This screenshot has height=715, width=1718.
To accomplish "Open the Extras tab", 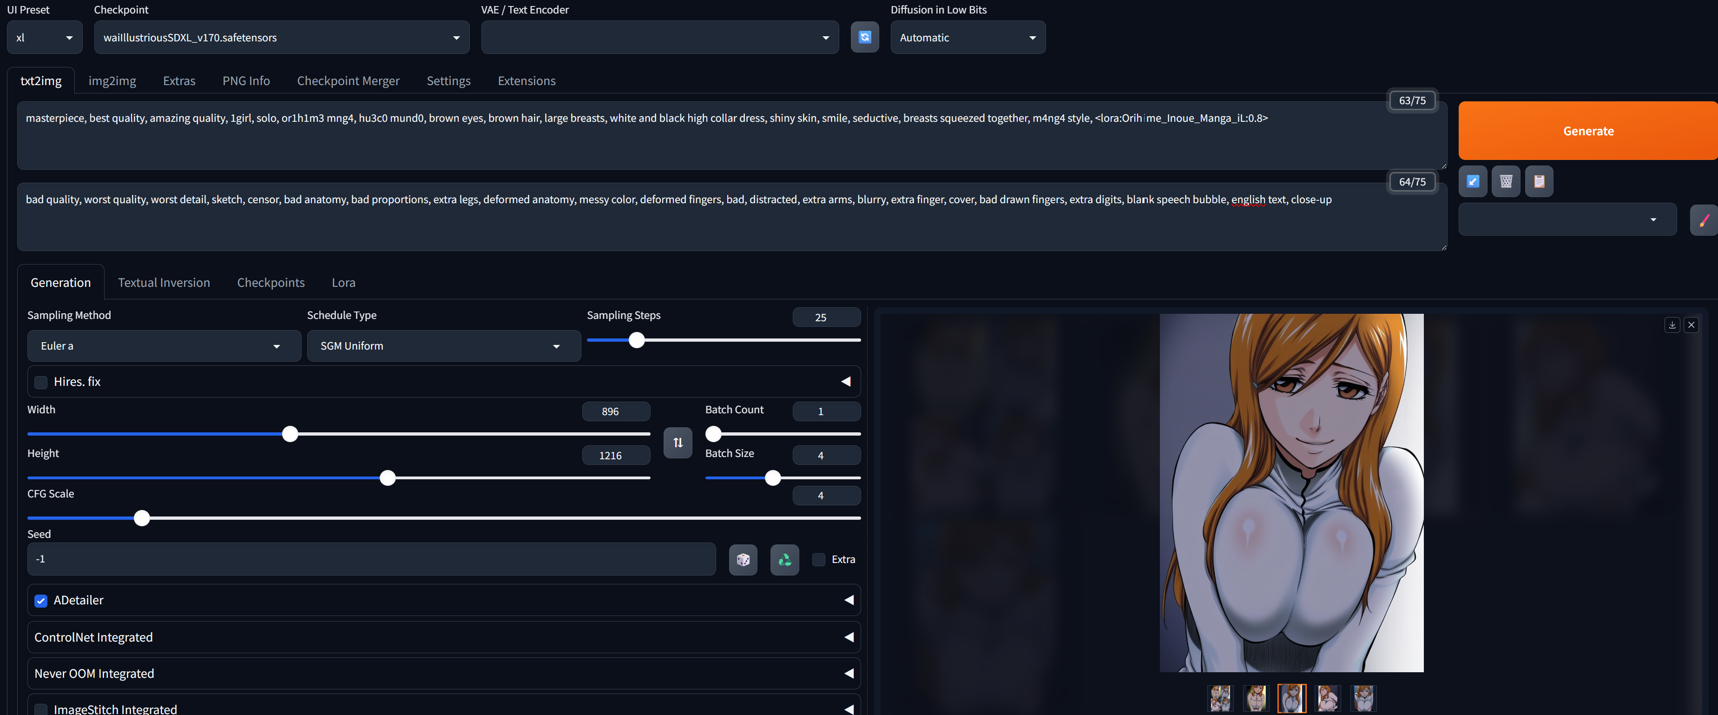I will coord(179,81).
